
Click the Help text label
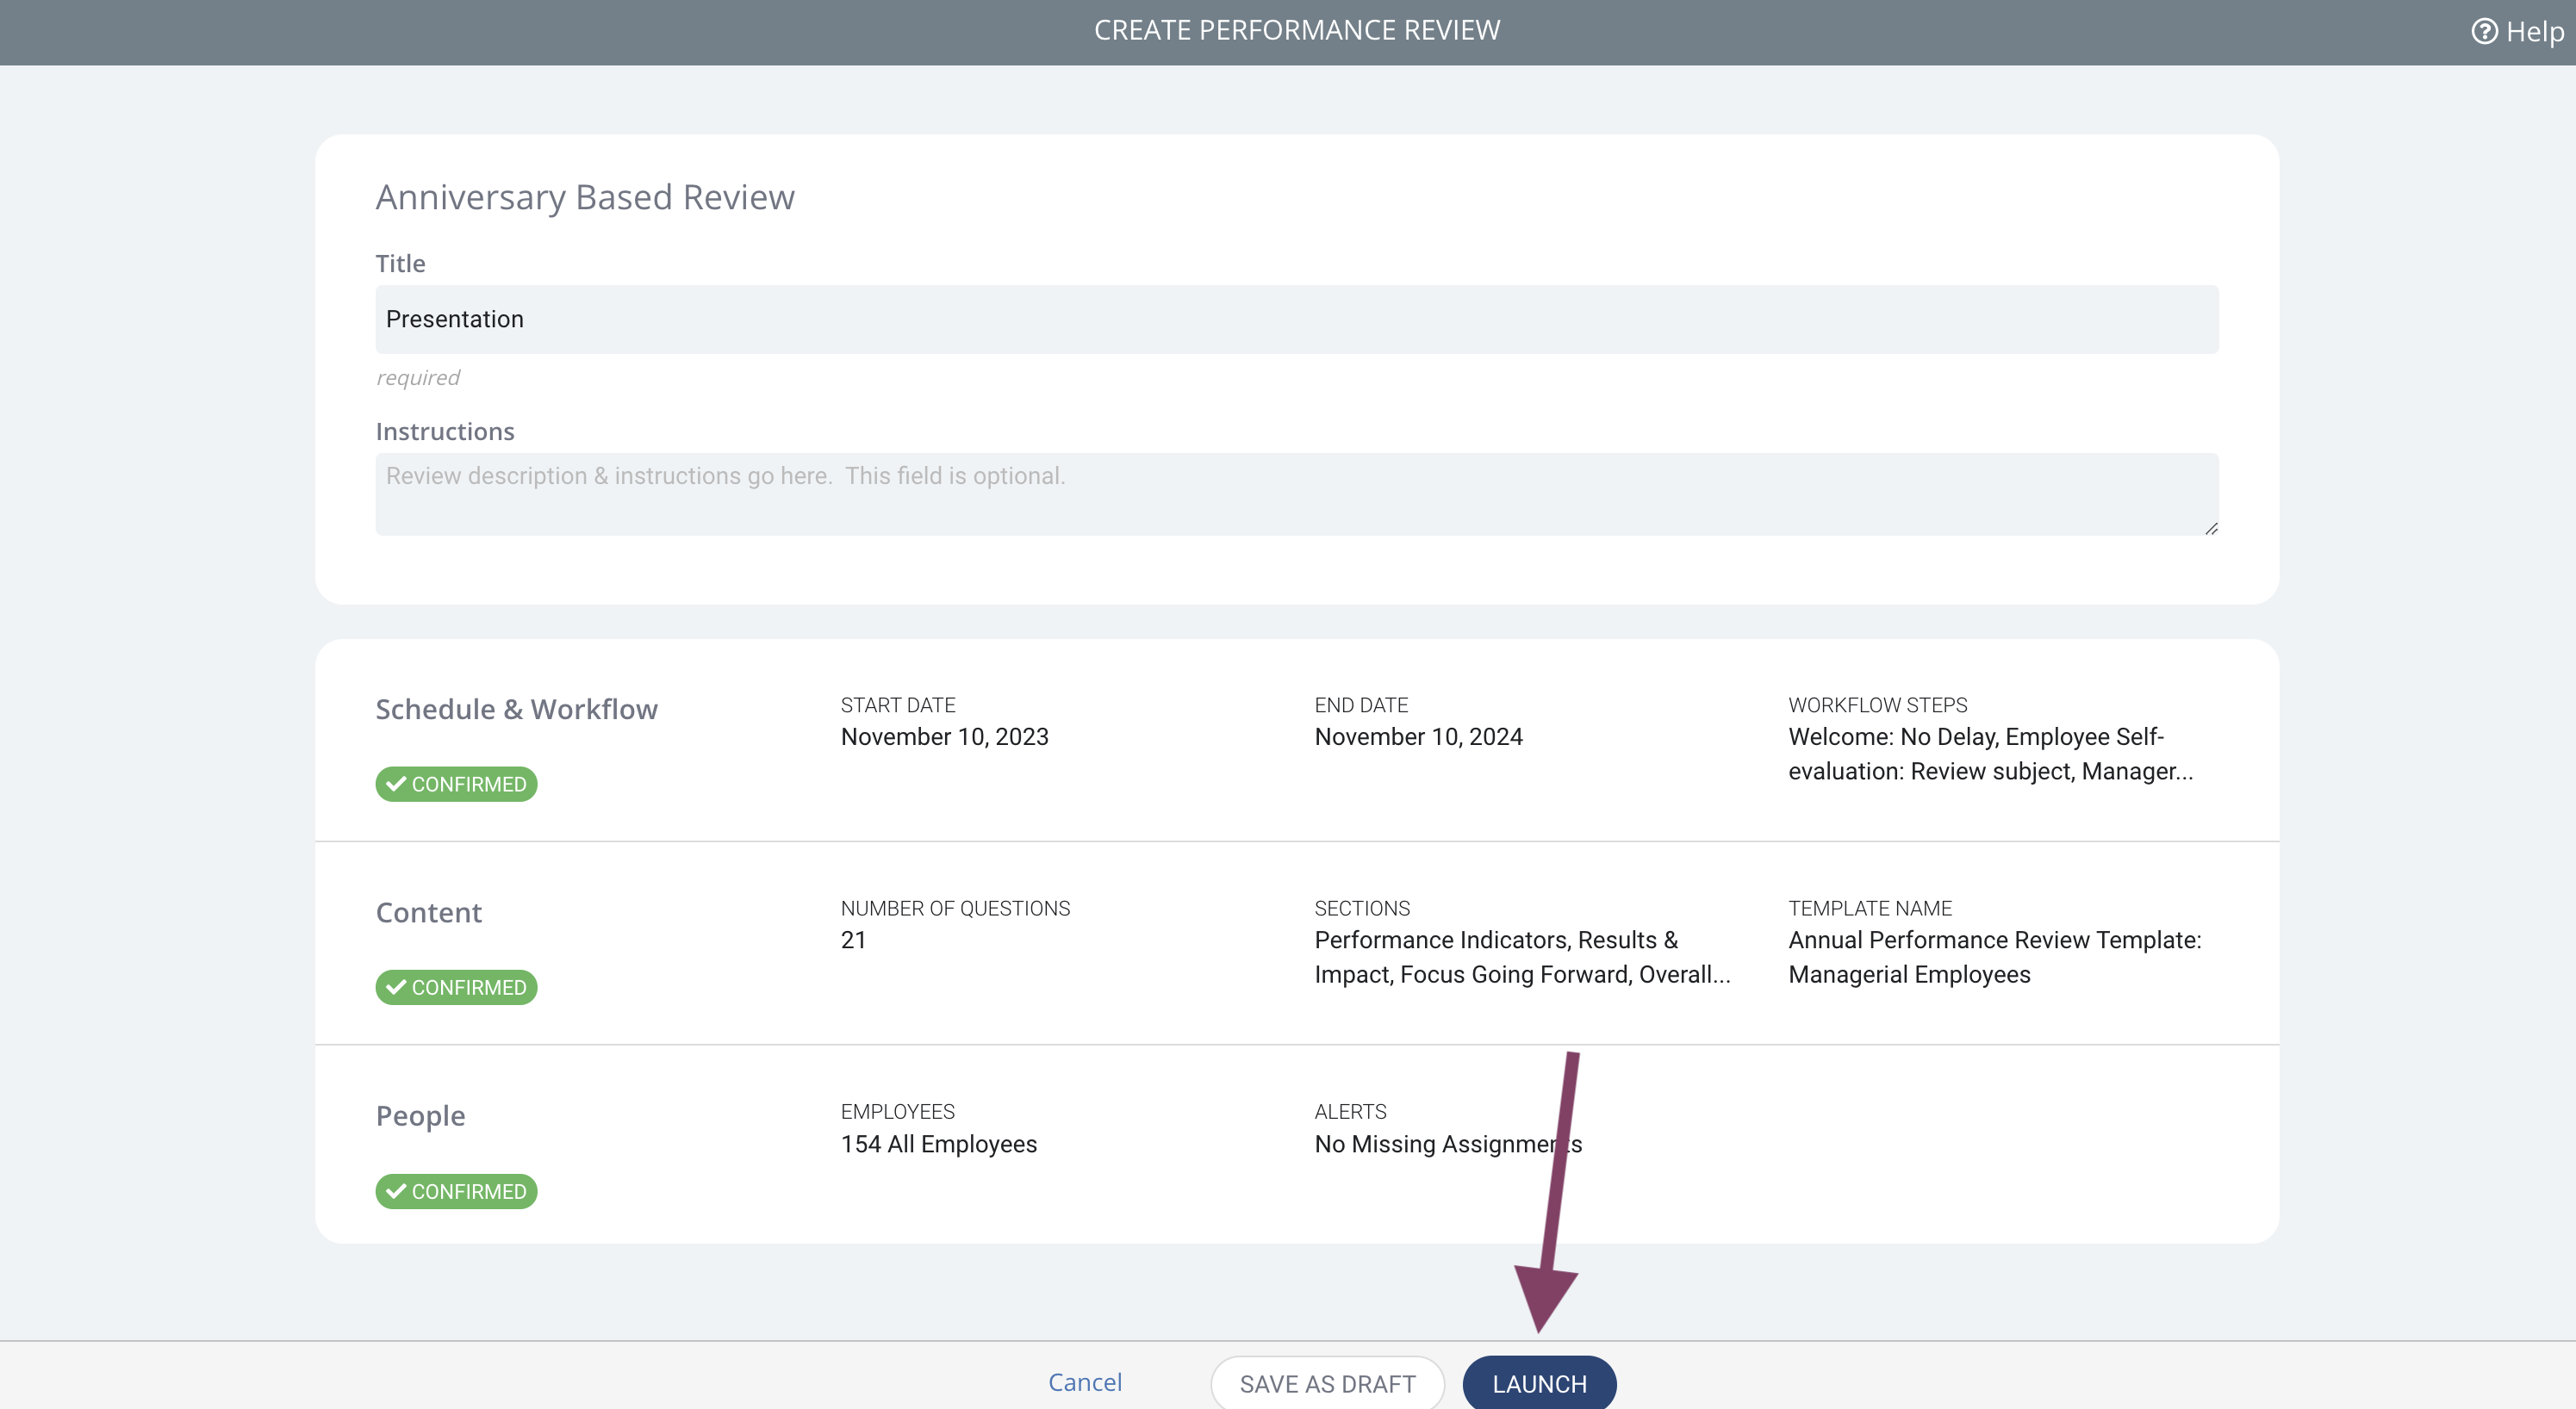(x=2535, y=32)
